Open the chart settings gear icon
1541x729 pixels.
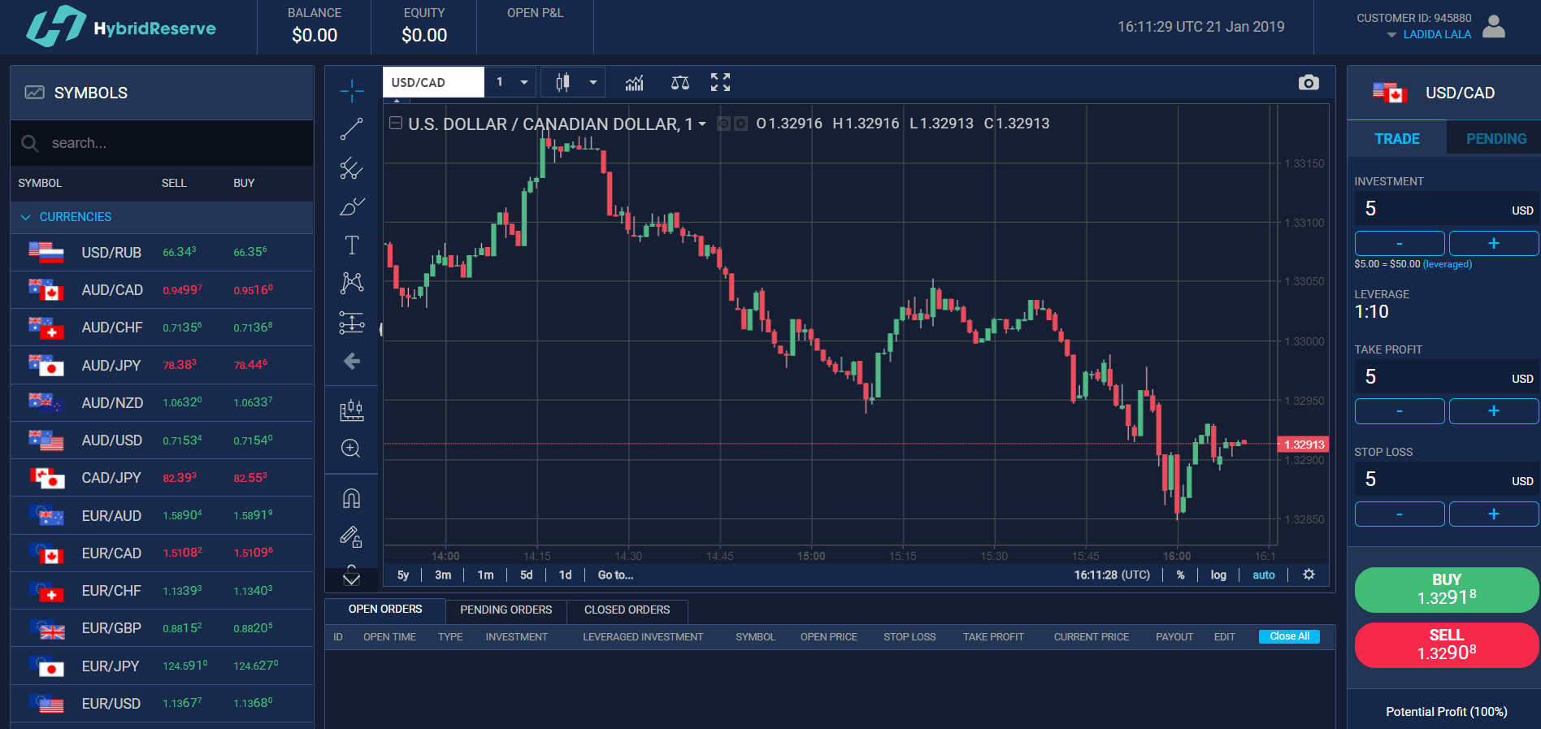click(x=1309, y=575)
